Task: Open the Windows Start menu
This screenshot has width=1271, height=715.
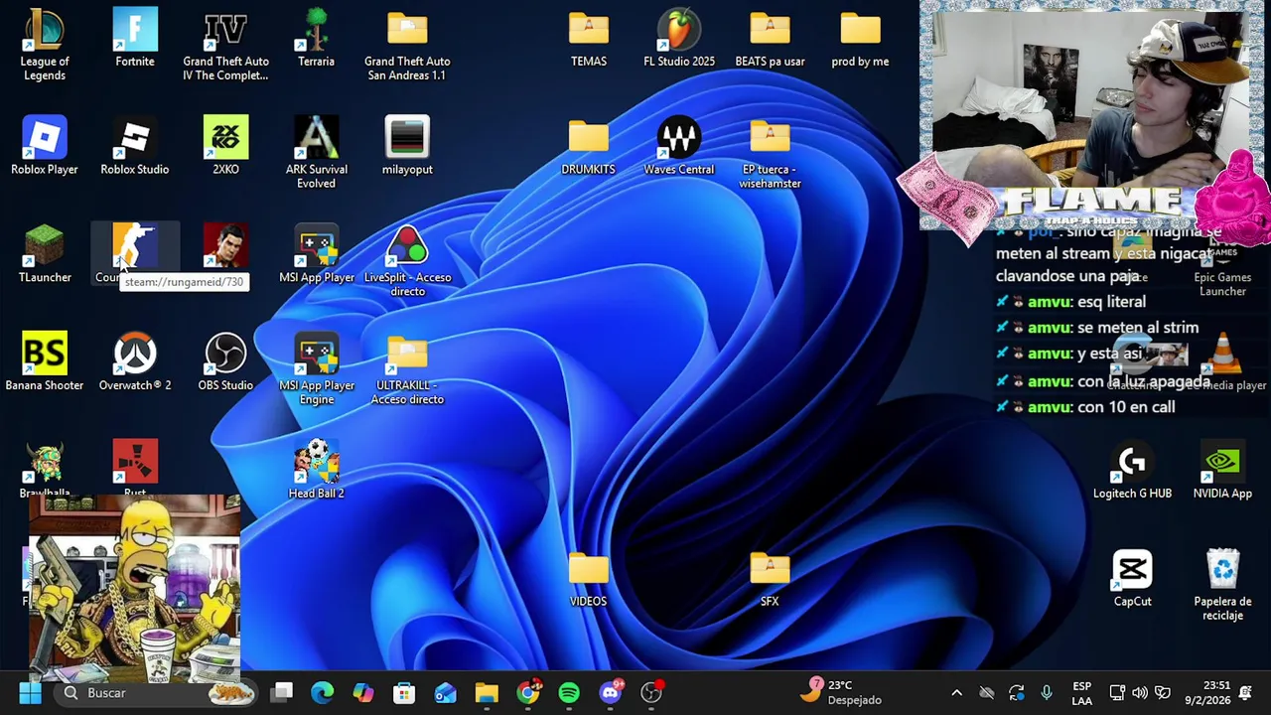Action: pos(30,692)
